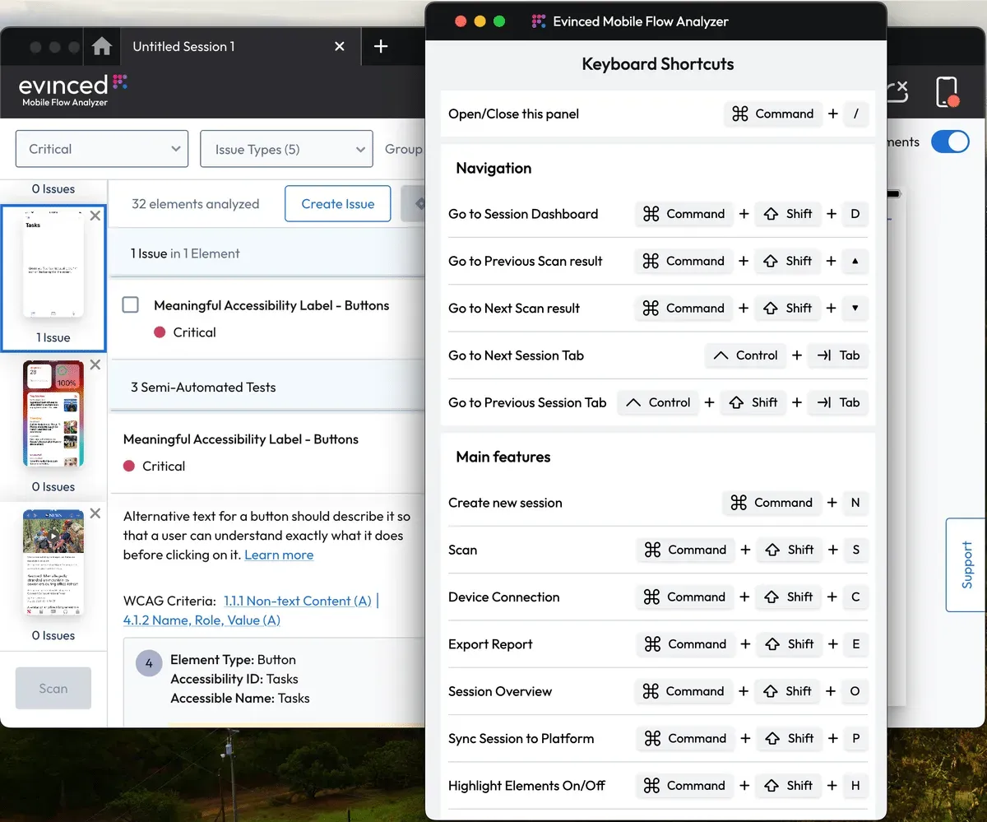Click the Command key for Open/Close this panel

773,114
